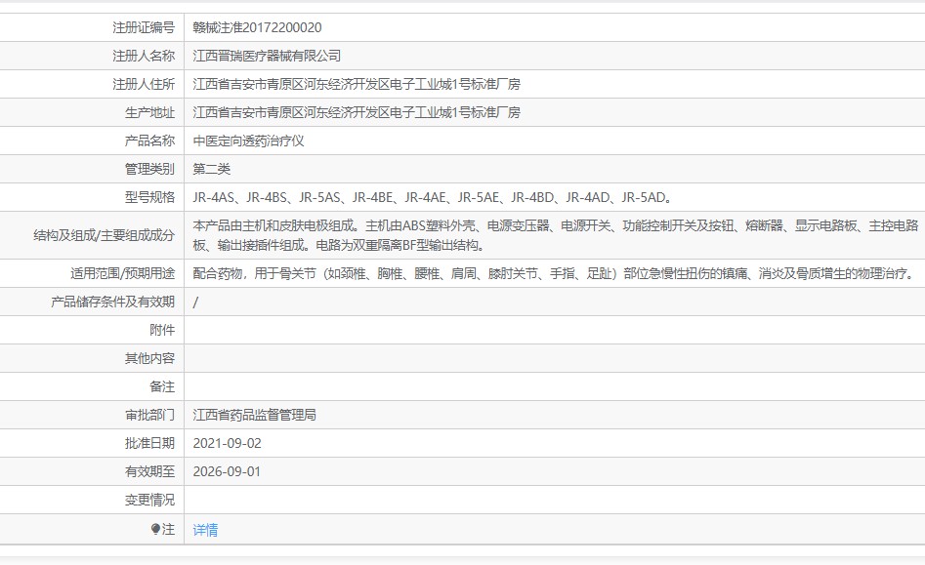Click the 附件 label
The width and height of the screenshot is (925, 565).
(x=162, y=330)
